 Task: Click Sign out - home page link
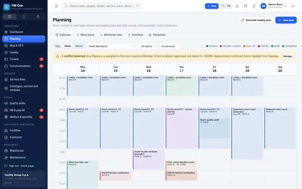point(19,166)
